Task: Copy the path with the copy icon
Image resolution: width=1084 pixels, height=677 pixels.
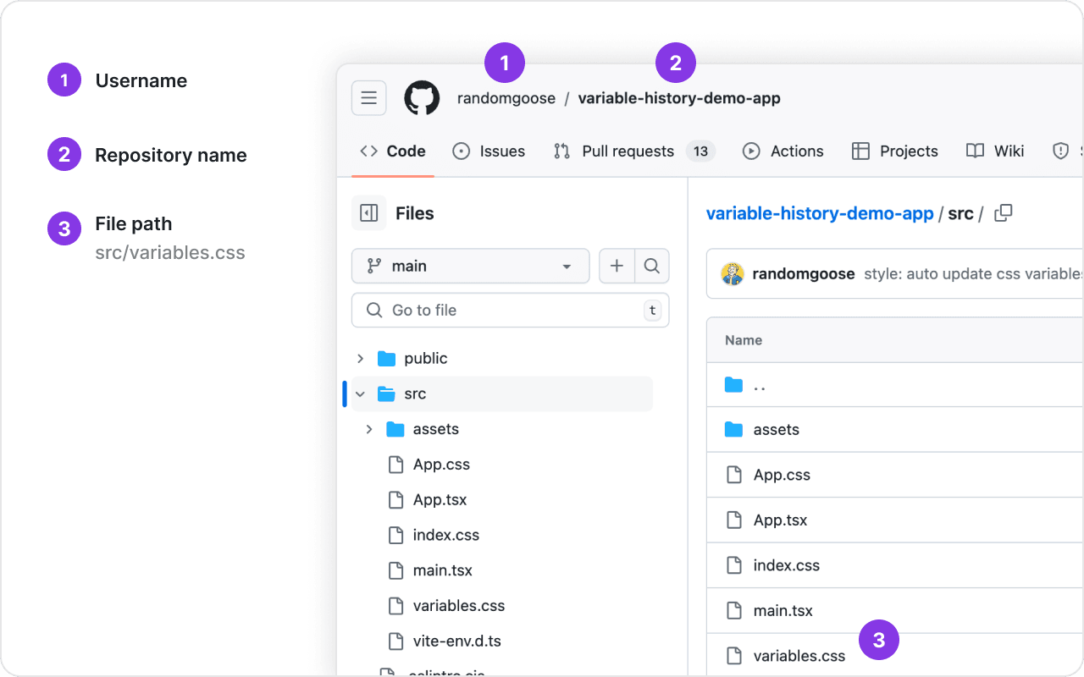Action: click(x=1003, y=213)
